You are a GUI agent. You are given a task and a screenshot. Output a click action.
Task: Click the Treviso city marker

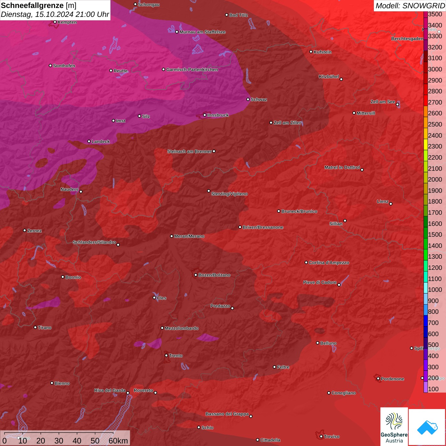pyautogui.click(x=321, y=436)
